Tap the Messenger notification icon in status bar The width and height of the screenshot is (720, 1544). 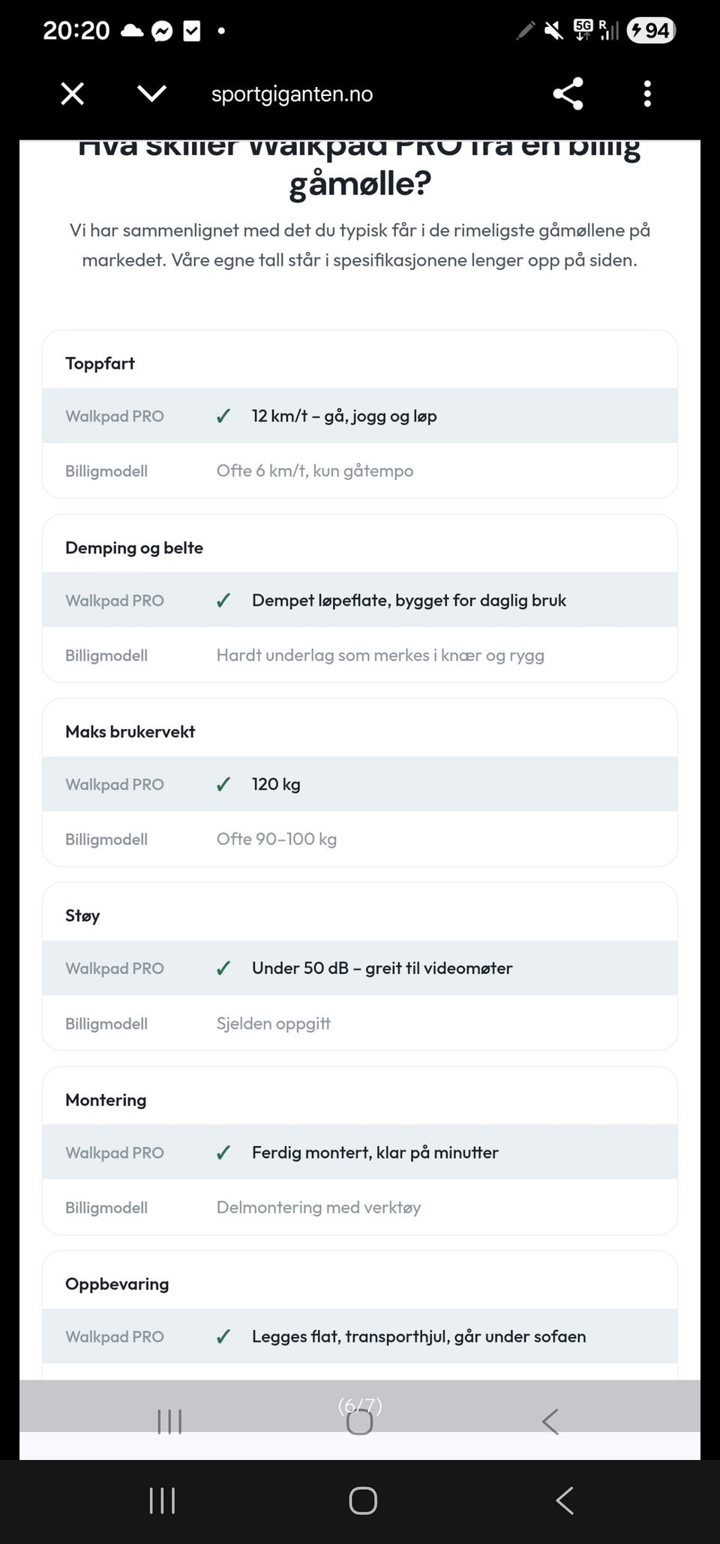pyautogui.click(x=162, y=31)
